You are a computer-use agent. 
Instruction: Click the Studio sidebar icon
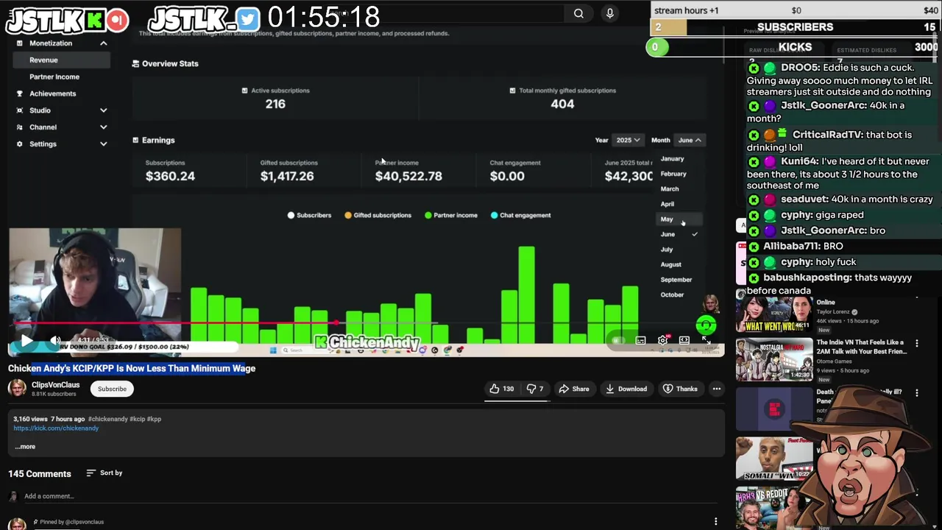pos(20,110)
